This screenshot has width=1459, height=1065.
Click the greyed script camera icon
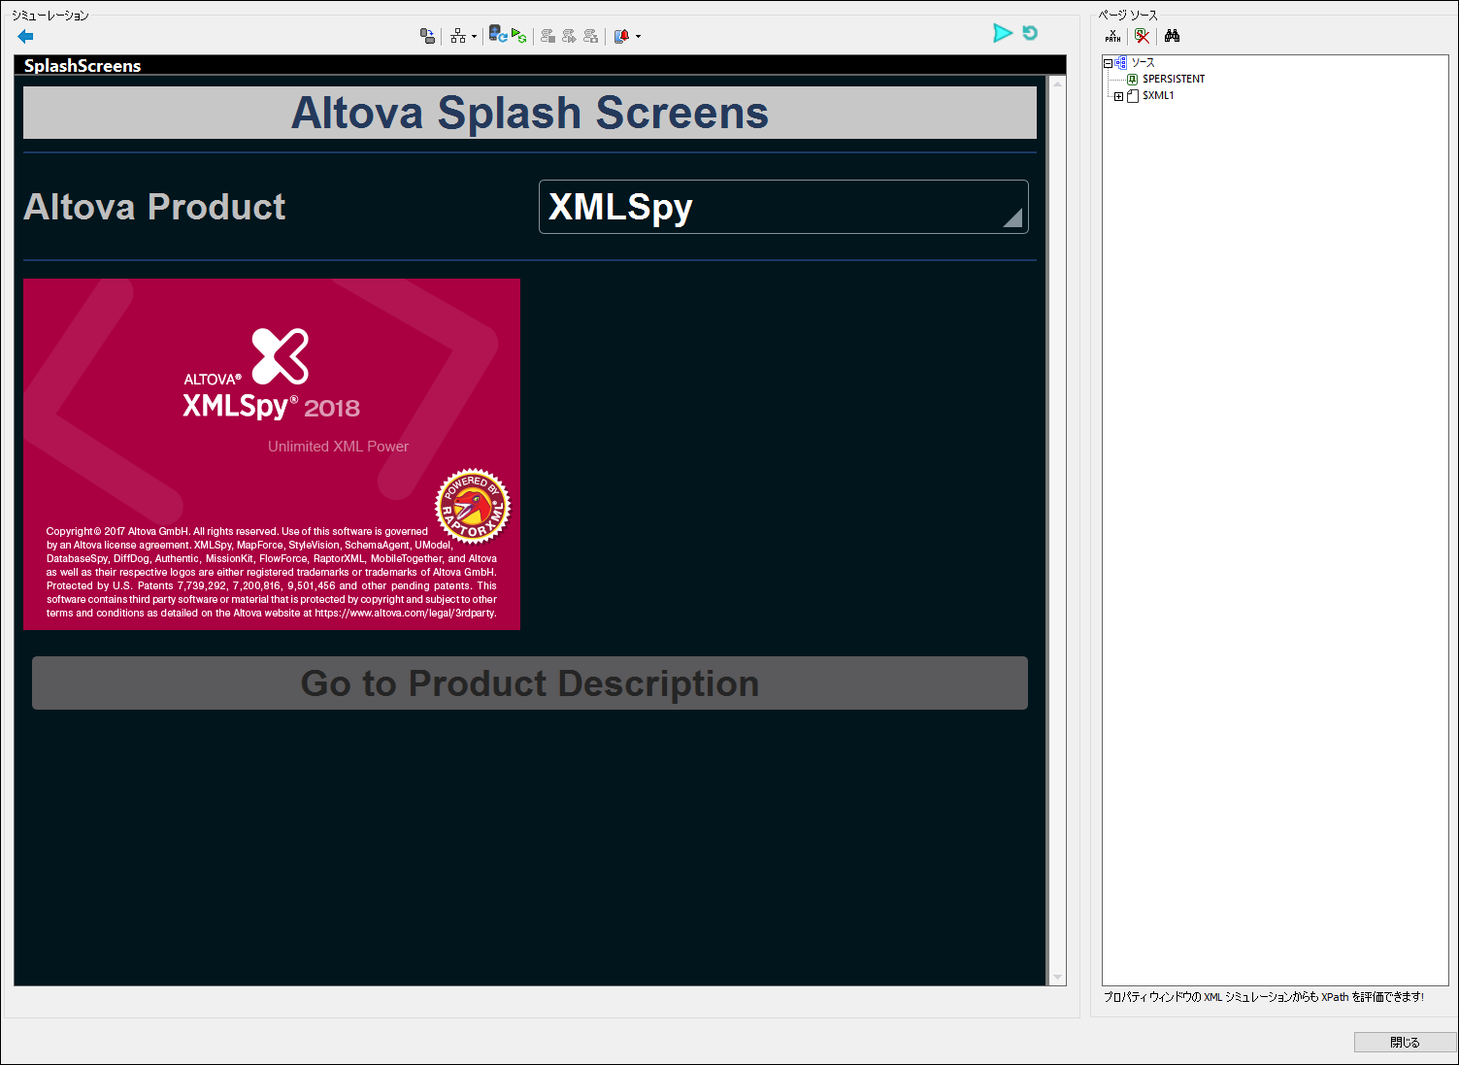tap(591, 36)
